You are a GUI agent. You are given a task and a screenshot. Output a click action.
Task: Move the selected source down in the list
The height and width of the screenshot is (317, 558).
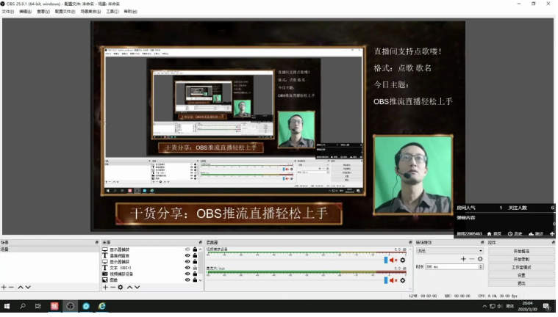[x=137, y=287]
